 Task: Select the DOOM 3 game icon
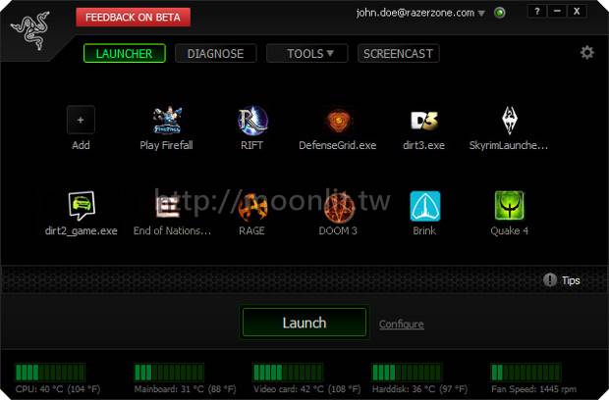337,206
